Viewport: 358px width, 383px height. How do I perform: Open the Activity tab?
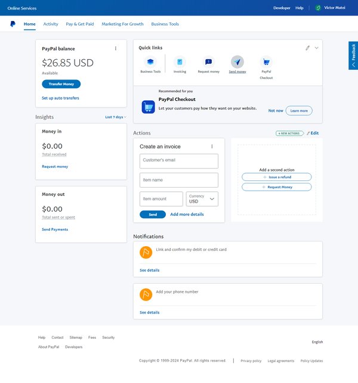51,24
